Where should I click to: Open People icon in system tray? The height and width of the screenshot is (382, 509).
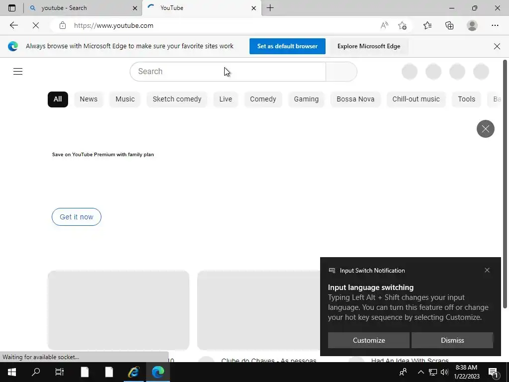pos(403,372)
